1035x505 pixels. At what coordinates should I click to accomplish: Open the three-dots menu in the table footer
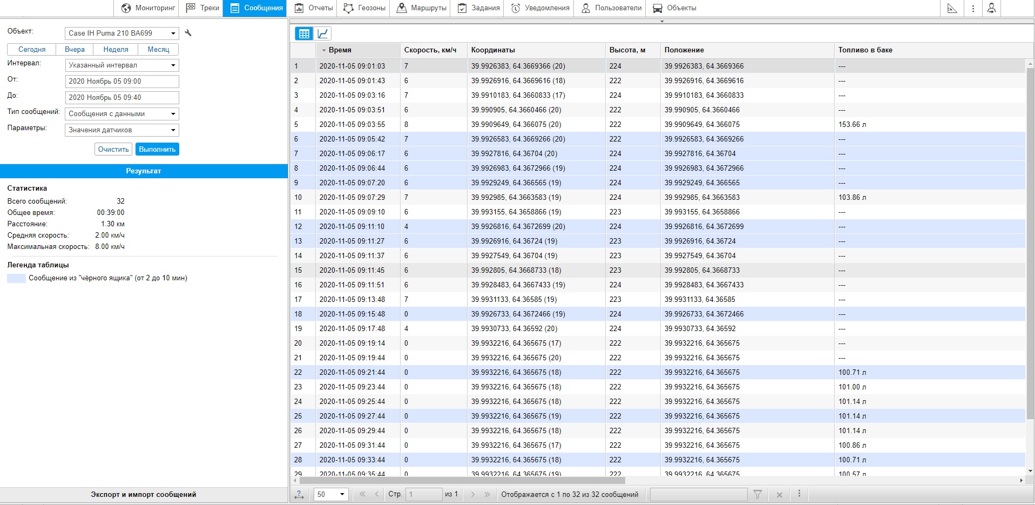point(799,494)
